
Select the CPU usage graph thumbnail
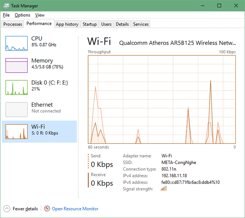[x=16, y=43]
